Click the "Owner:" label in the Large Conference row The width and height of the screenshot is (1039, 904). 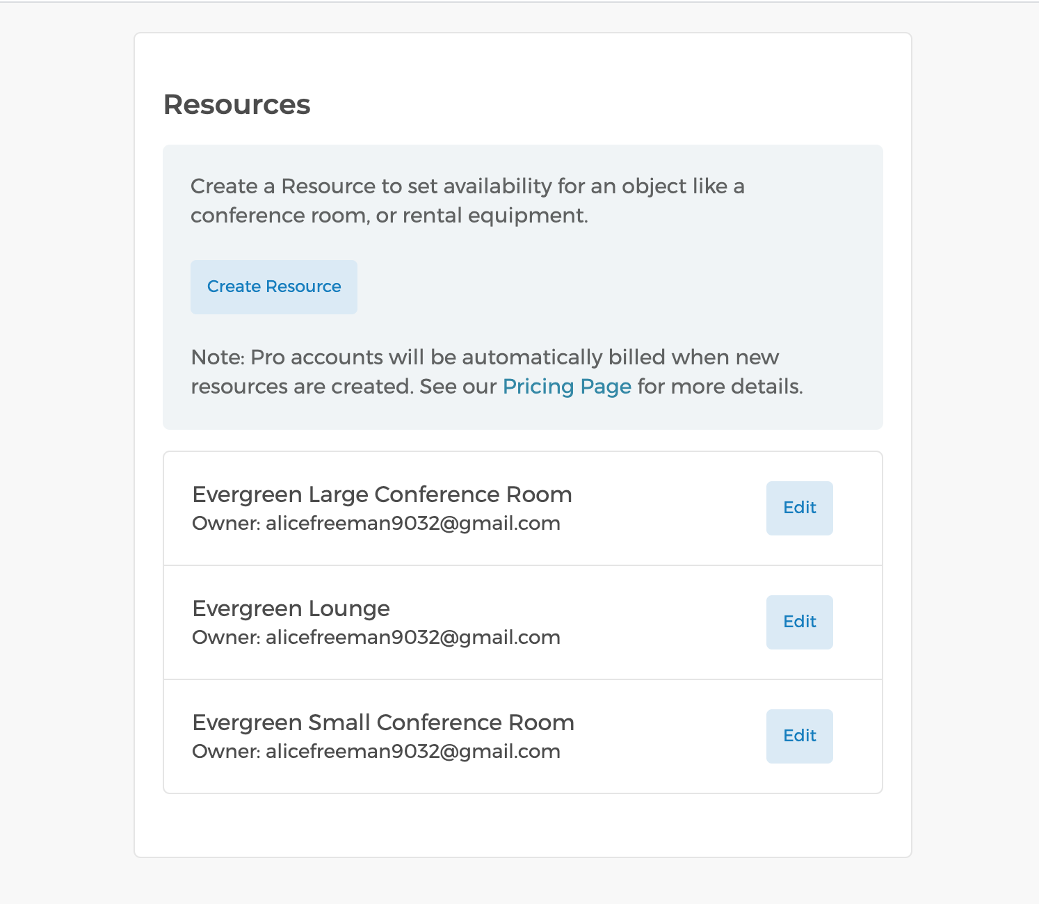pos(226,524)
